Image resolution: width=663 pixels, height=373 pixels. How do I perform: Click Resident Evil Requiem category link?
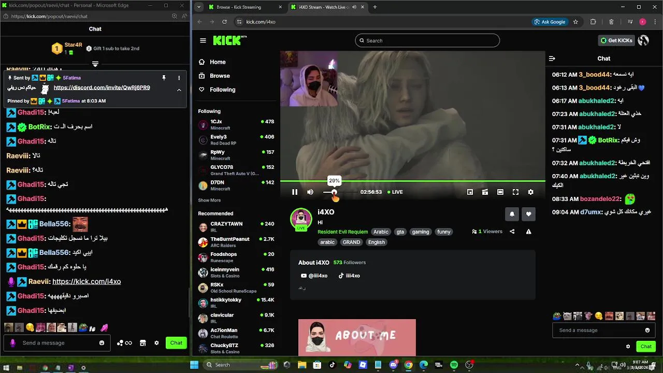(343, 232)
